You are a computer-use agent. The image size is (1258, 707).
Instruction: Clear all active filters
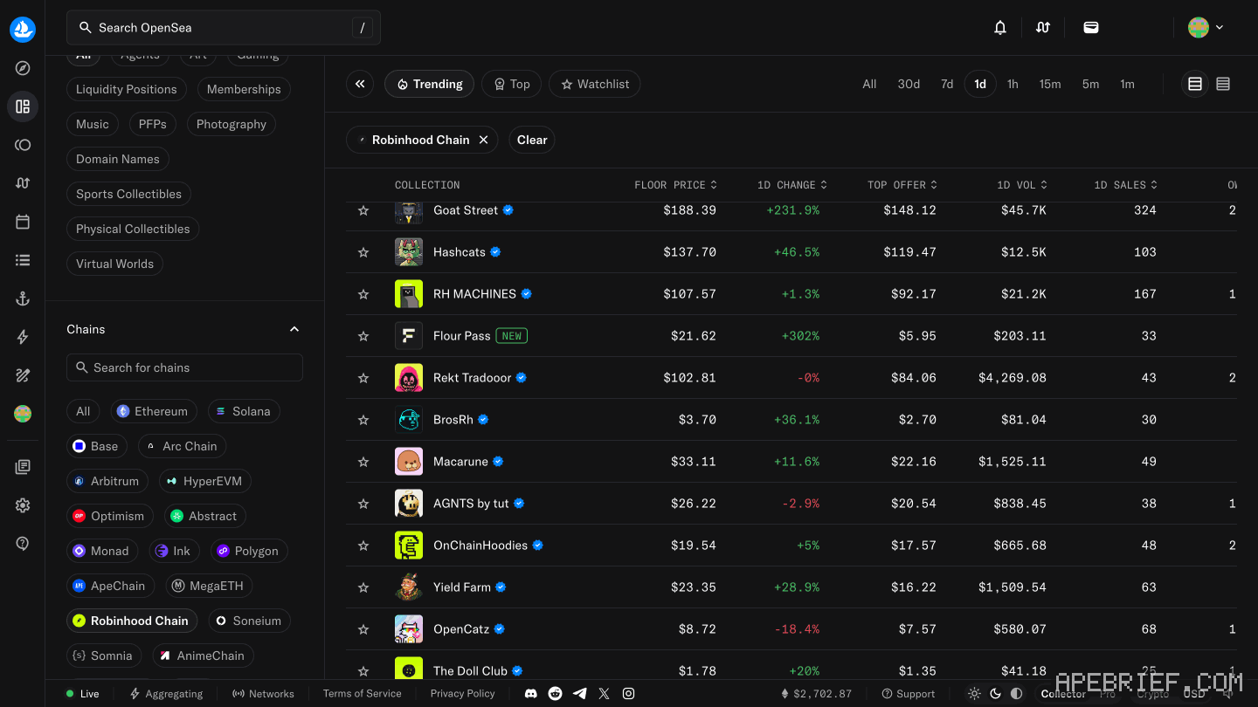(532, 140)
